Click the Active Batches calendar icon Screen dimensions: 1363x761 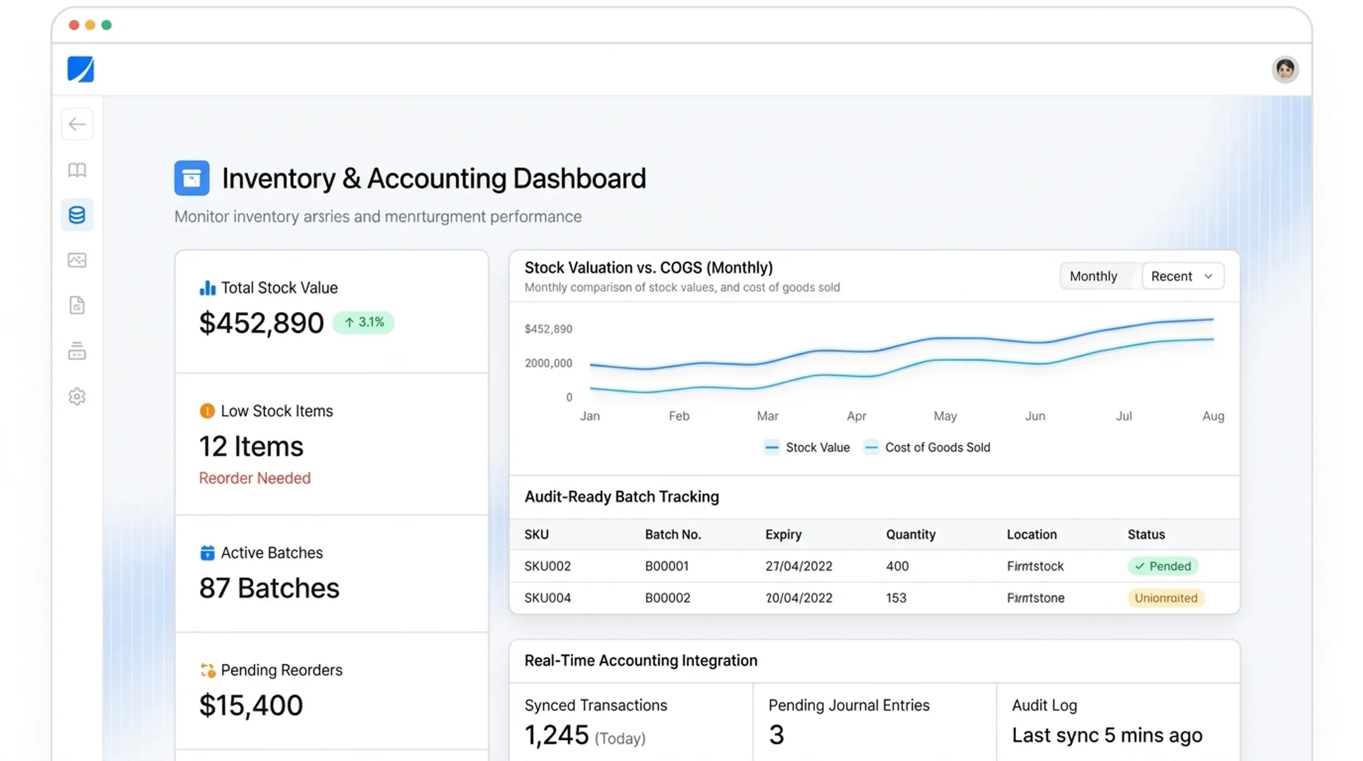(207, 553)
